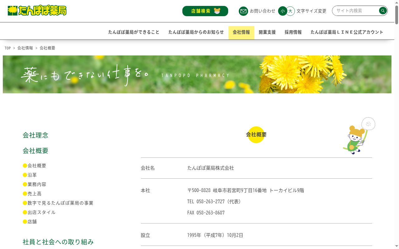Click the 文字サイズ変更 label

tap(311, 11)
